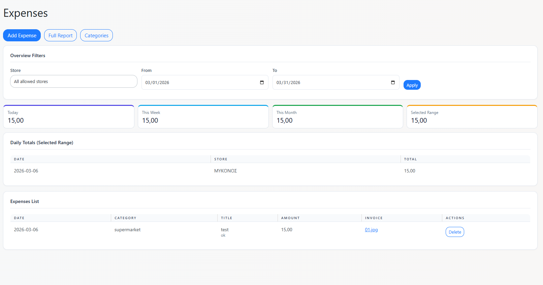Open calendar picker in From date field

point(262,83)
